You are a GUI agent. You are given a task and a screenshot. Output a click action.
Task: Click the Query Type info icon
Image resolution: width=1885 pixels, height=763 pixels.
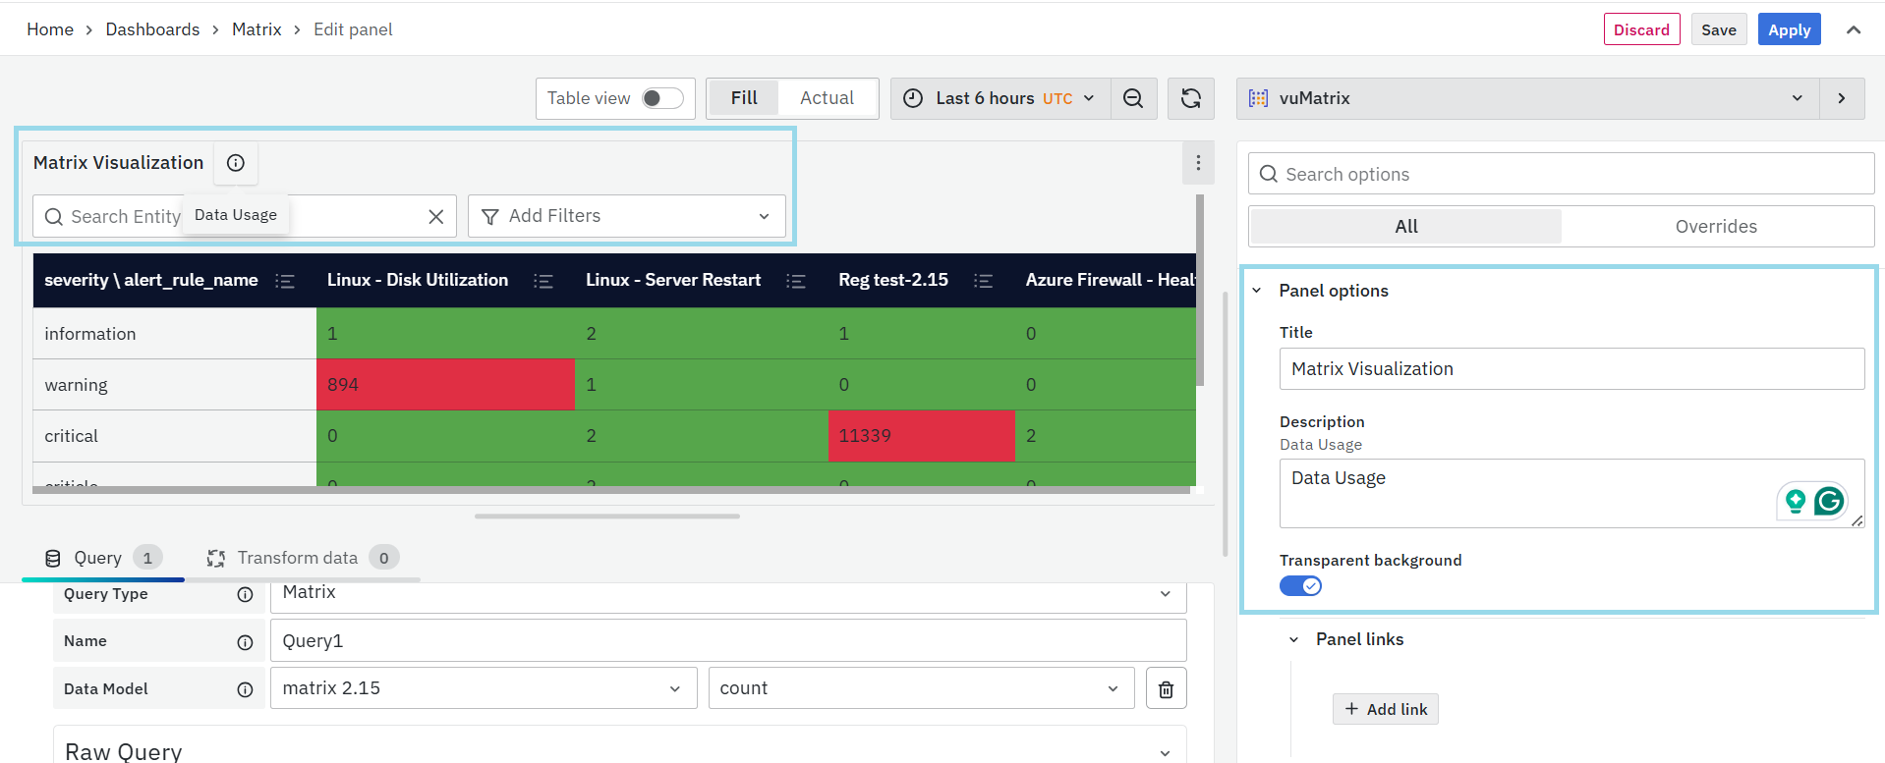[245, 595]
